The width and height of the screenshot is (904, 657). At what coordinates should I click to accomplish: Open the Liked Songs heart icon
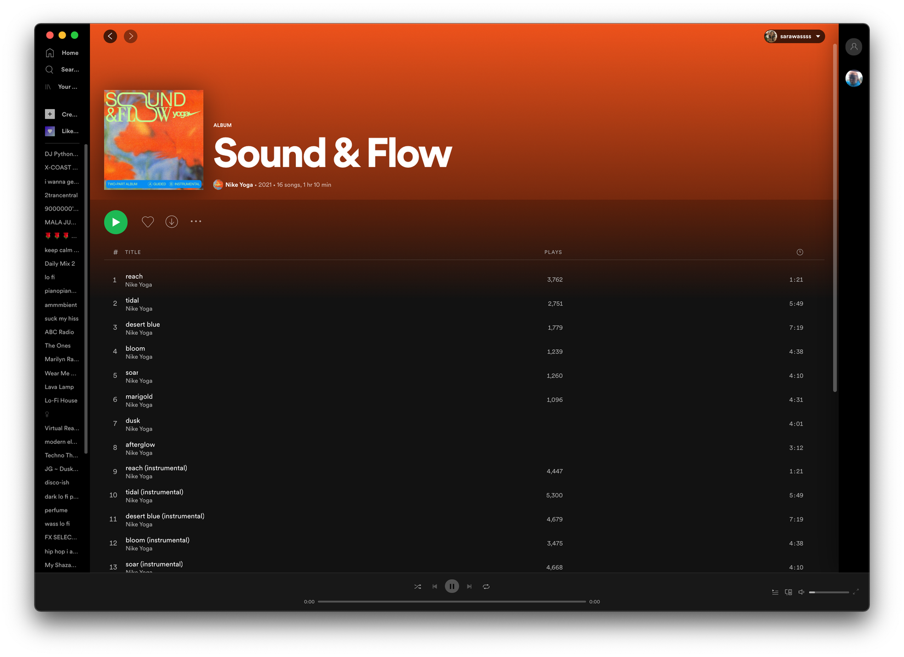50,131
